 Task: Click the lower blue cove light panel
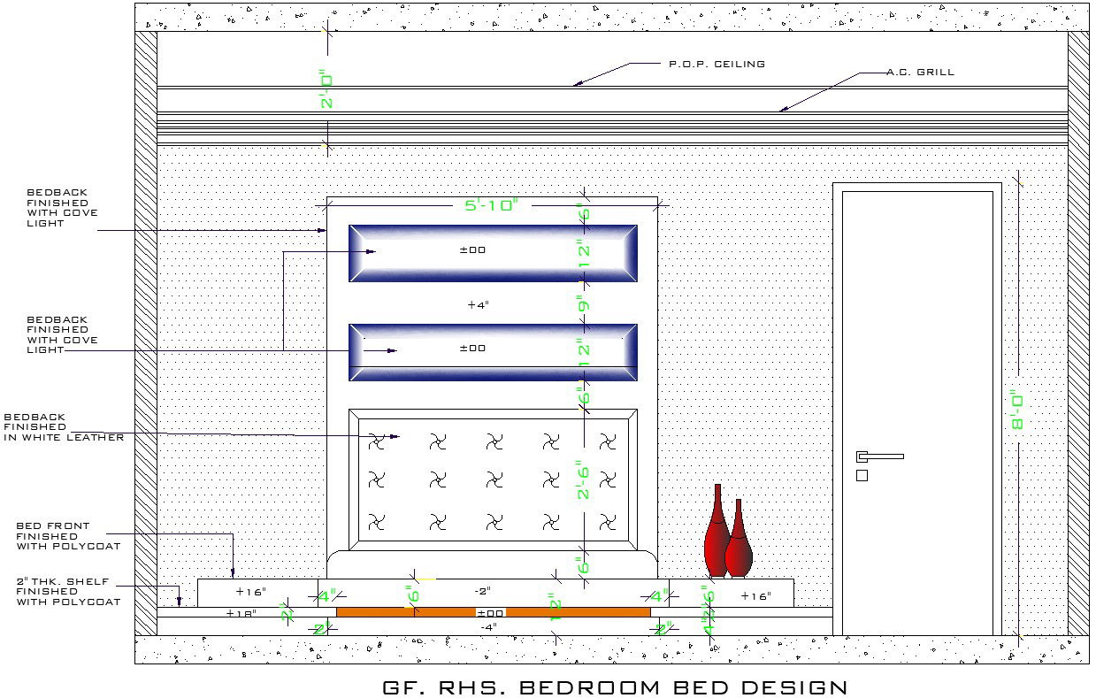click(x=493, y=352)
